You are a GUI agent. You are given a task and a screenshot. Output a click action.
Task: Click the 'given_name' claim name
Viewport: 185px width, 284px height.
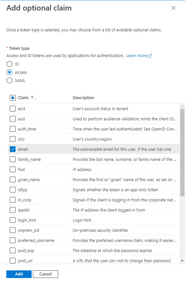point(29,180)
